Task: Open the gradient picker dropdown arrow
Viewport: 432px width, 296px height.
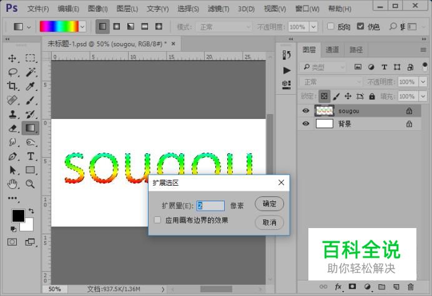Action: (82, 27)
